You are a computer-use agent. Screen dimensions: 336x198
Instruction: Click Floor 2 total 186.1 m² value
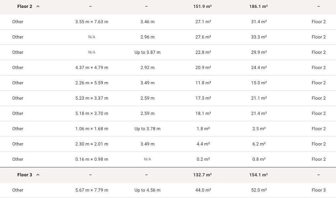coord(258,6)
